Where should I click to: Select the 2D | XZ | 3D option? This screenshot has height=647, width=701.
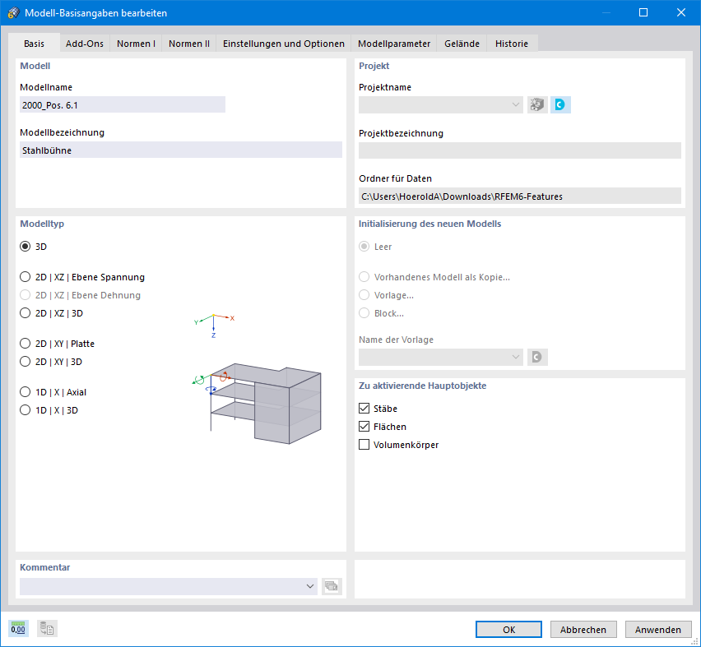pos(25,313)
